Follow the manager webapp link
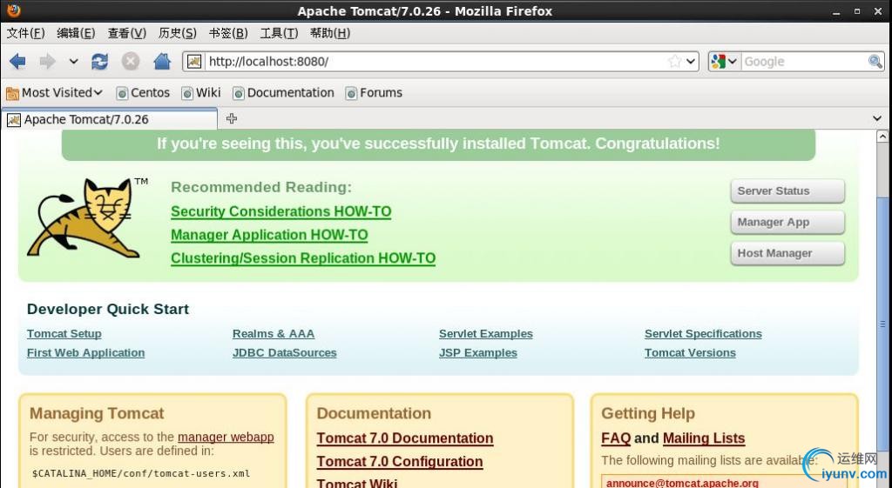The image size is (892, 488). [x=226, y=437]
